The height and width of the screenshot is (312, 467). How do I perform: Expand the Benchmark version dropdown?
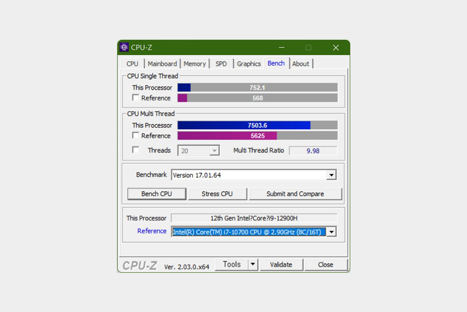point(332,175)
